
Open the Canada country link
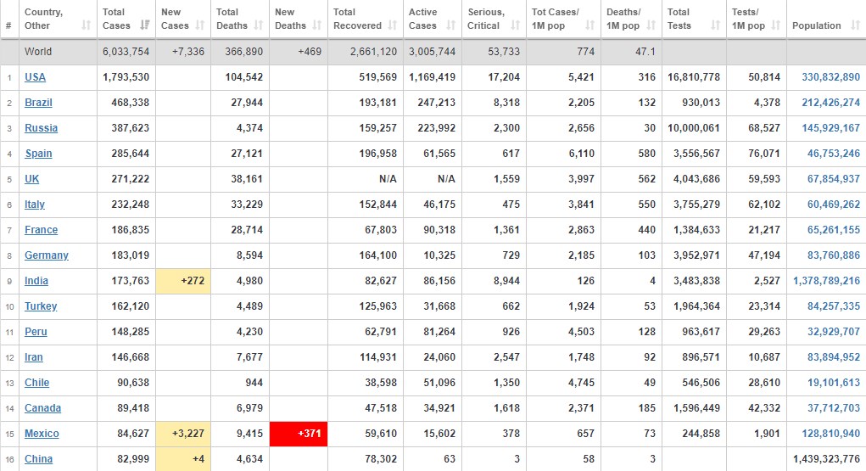click(42, 408)
